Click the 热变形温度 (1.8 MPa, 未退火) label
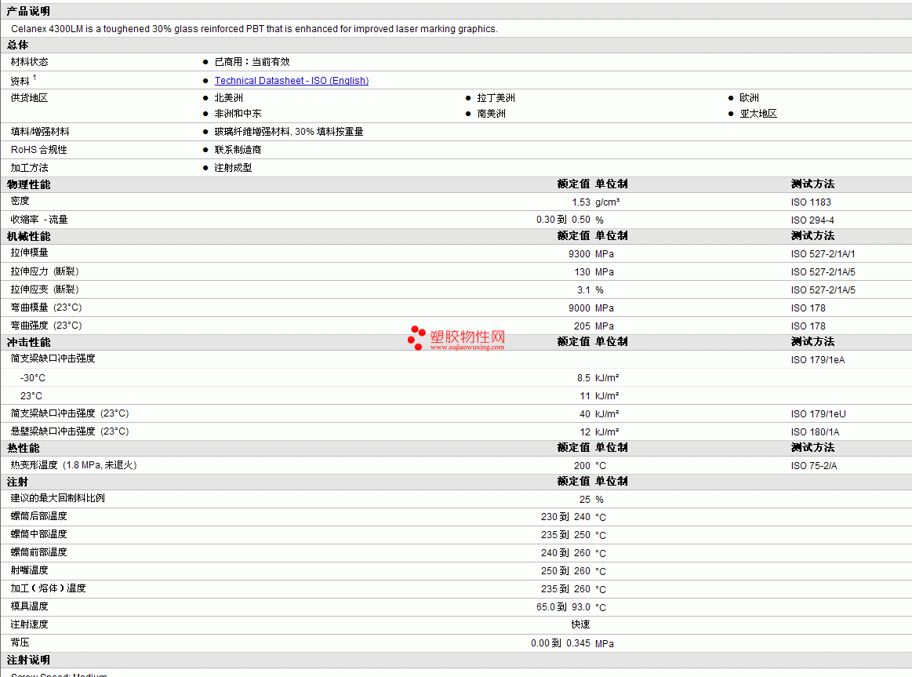 (74, 464)
